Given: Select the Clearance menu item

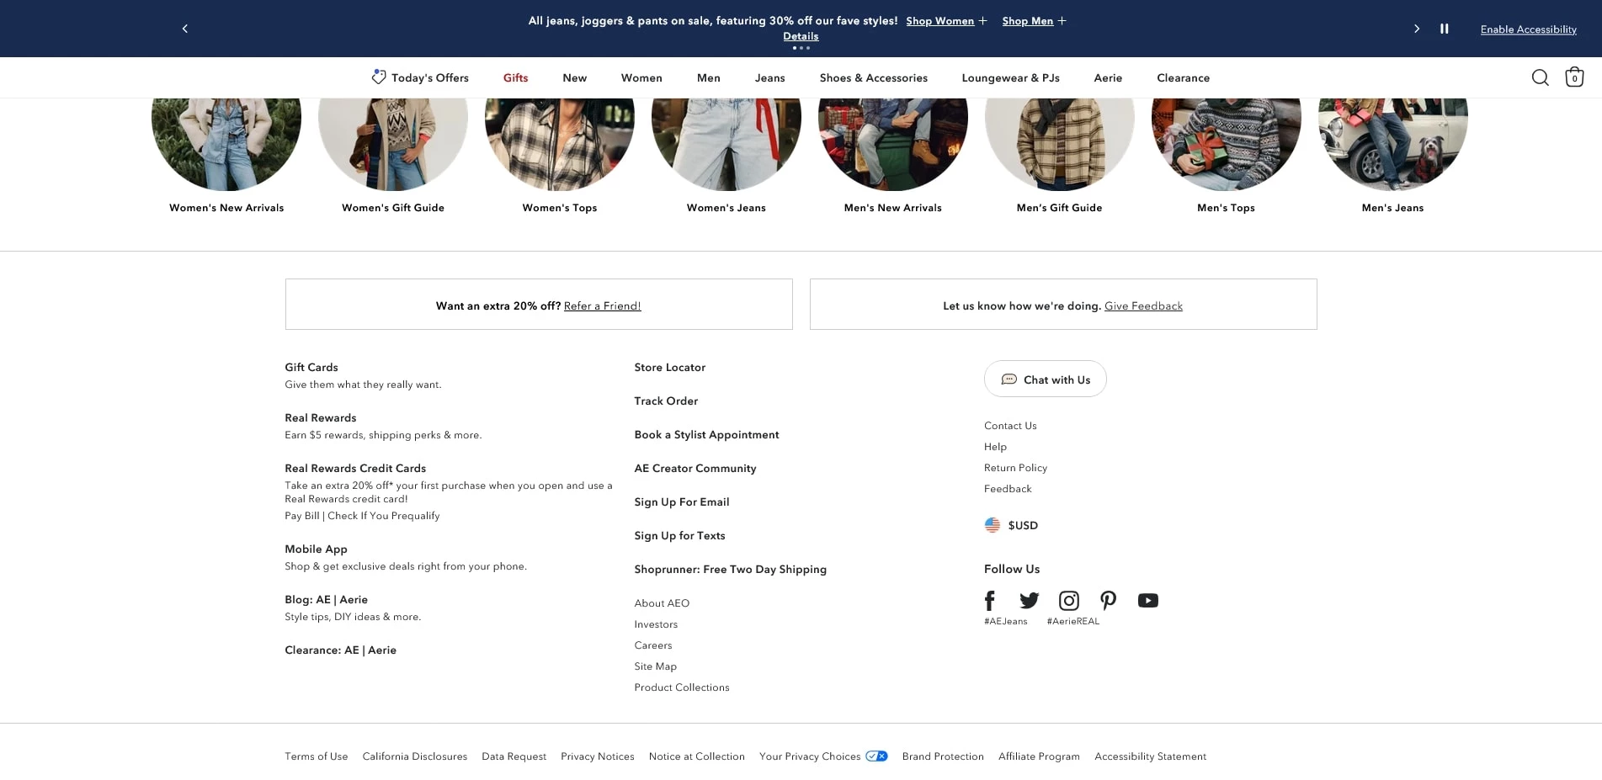Looking at the screenshot, I should [1183, 78].
